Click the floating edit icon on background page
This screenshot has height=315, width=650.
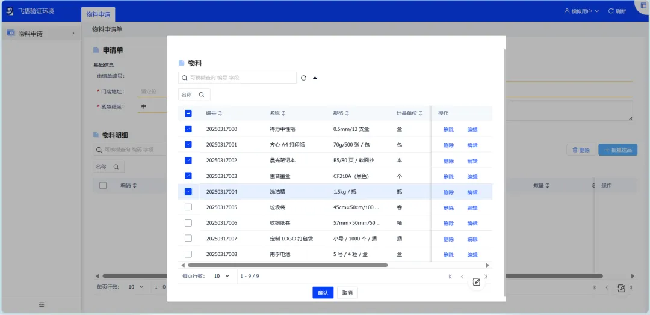[x=621, y=288]
